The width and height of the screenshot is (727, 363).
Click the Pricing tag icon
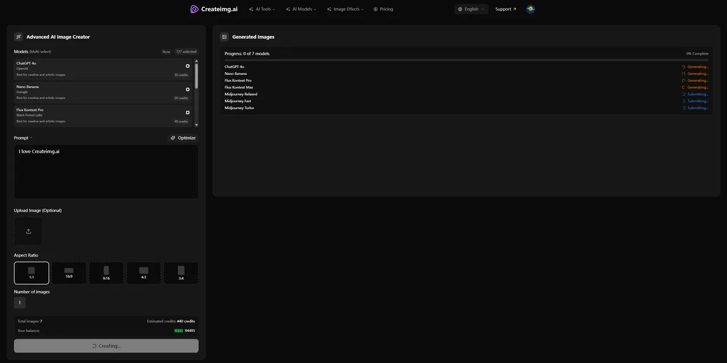pyautogui.click(x=375, y=9)
